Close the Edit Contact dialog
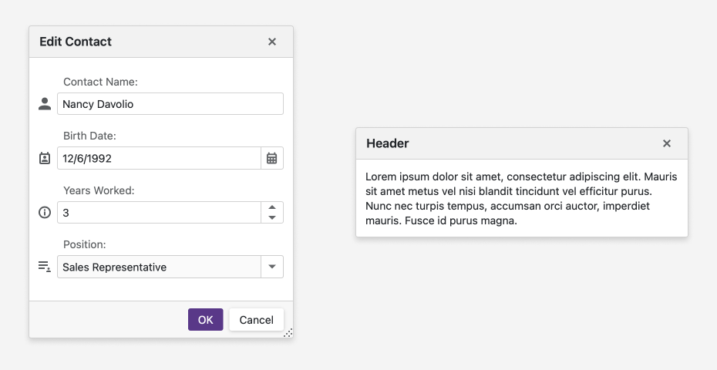Image resolution: width=717 pixels, height=370 pixels. 272,42
